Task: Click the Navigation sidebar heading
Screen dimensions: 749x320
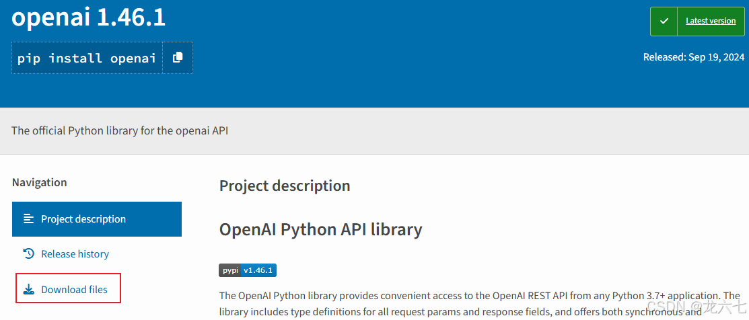Action: 39,182
